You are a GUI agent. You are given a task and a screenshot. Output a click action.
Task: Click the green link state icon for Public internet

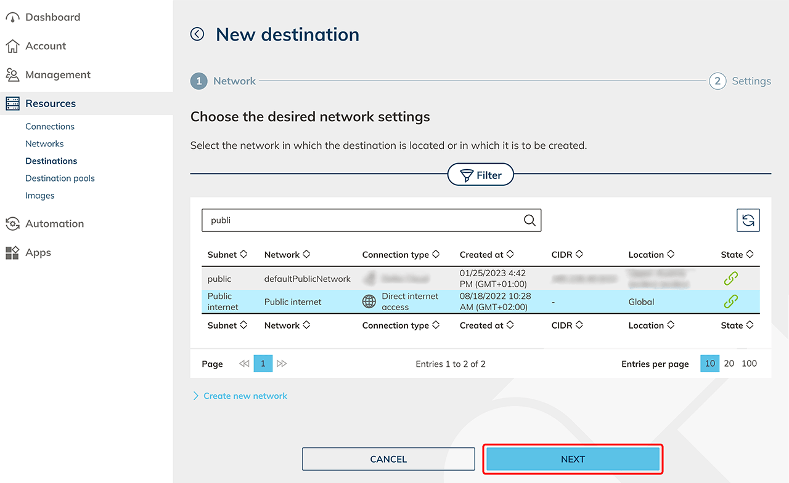pyautogui.click(x=730, y=301)
